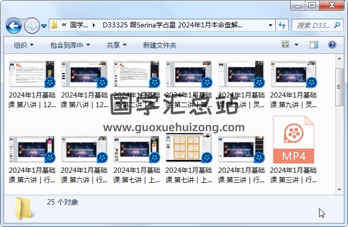Click the folder icon in details pane
Viewport: 348px width, 227px height.
coord(24,209)
